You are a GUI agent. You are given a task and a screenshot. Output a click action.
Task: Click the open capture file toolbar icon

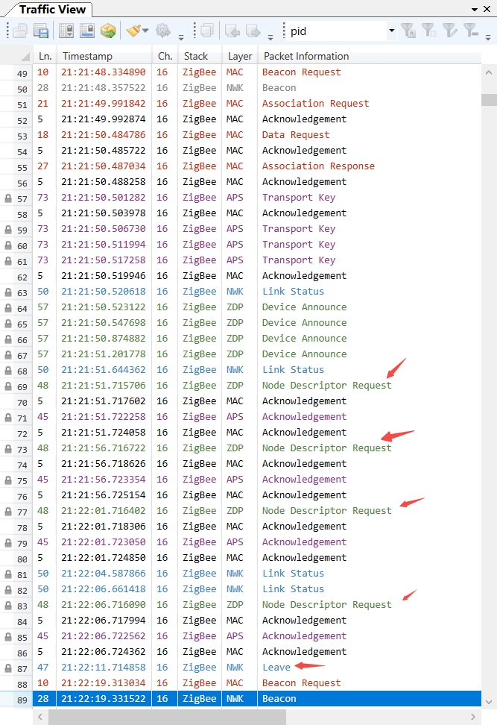(x=20, y=31)
